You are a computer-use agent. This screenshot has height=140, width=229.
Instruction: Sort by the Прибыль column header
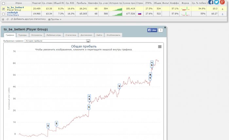[x=81, y=3]
